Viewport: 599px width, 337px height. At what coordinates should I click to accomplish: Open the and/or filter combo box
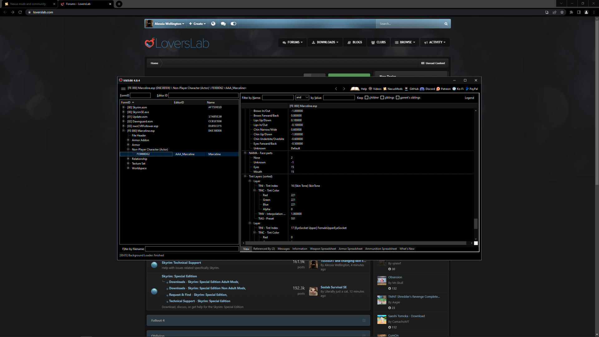[302, 98]
